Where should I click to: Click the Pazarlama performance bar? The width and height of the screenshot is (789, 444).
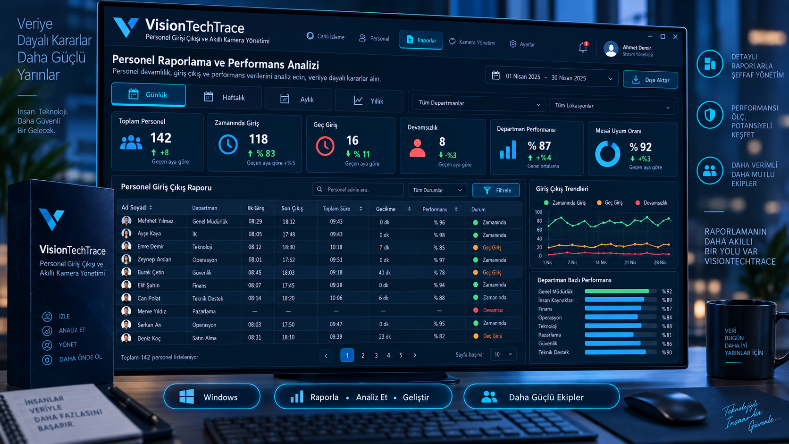click(609, 335)
